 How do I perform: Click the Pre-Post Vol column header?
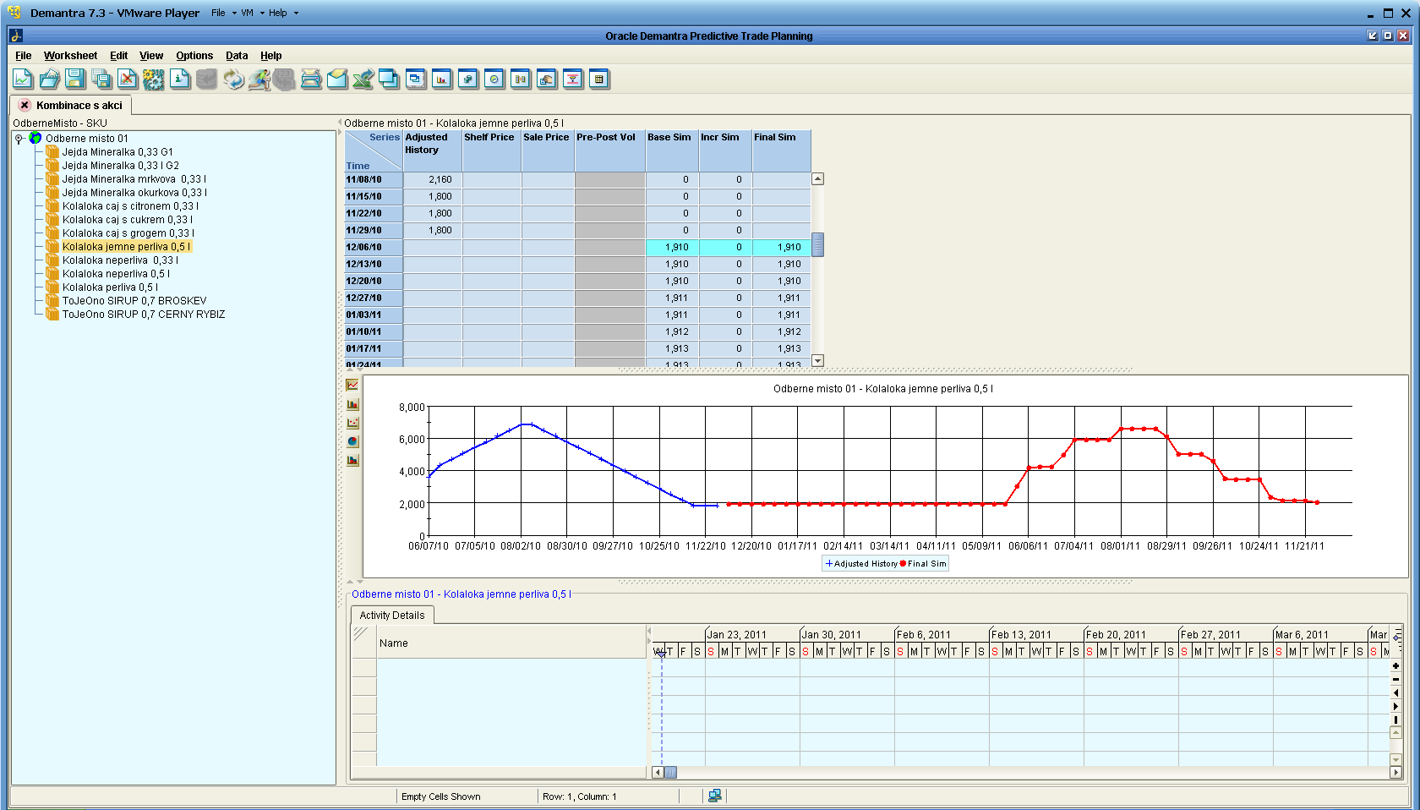609,151
